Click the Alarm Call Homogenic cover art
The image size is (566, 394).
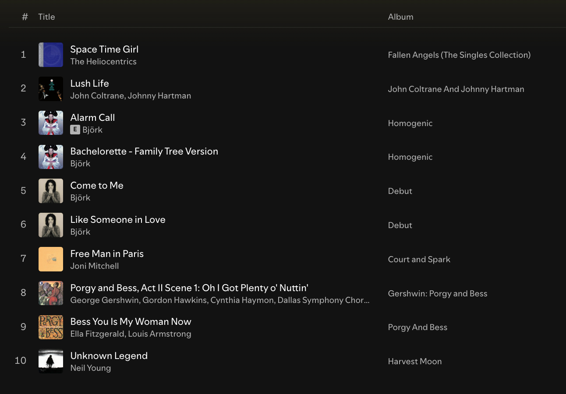point(51,123)
